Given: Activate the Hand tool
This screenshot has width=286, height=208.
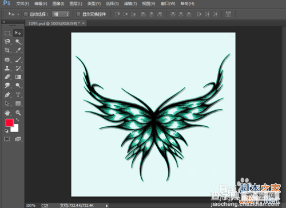Looking at the screenshot, I should click(x=7, y=113).
